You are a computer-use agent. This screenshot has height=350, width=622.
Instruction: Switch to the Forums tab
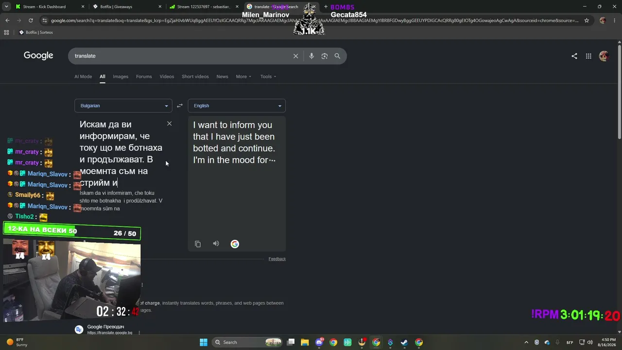tap(144, 76)
